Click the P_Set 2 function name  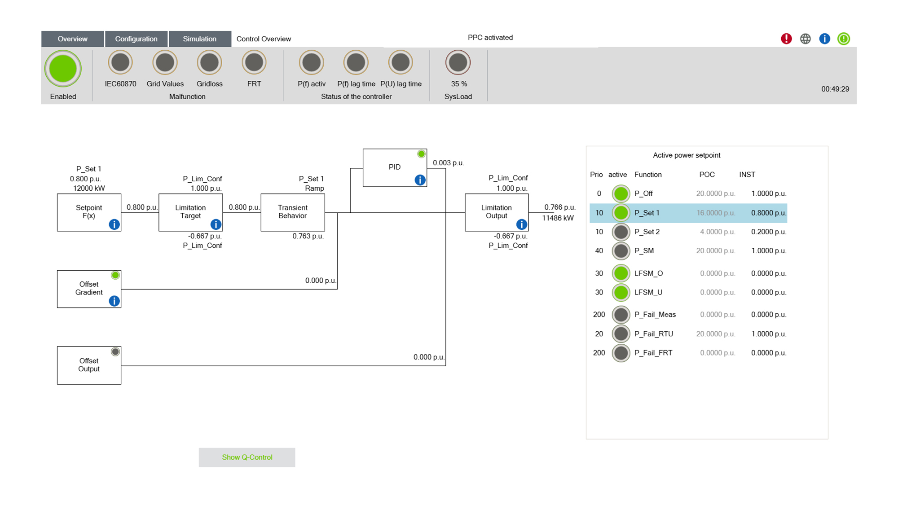pyautogui.click(x=647, y=232)
